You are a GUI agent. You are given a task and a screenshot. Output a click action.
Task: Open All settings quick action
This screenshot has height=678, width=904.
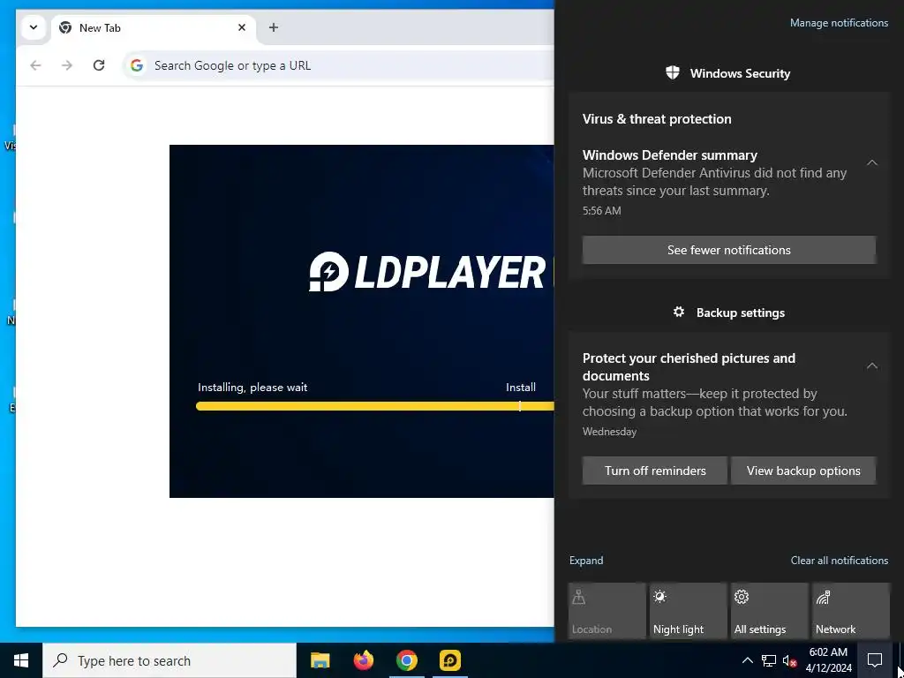pos(770,611)
